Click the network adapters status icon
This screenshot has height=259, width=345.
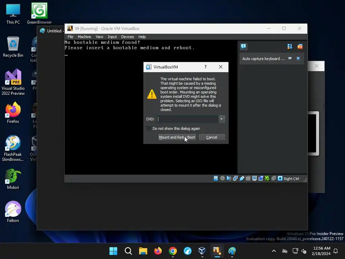coord(235,178)
